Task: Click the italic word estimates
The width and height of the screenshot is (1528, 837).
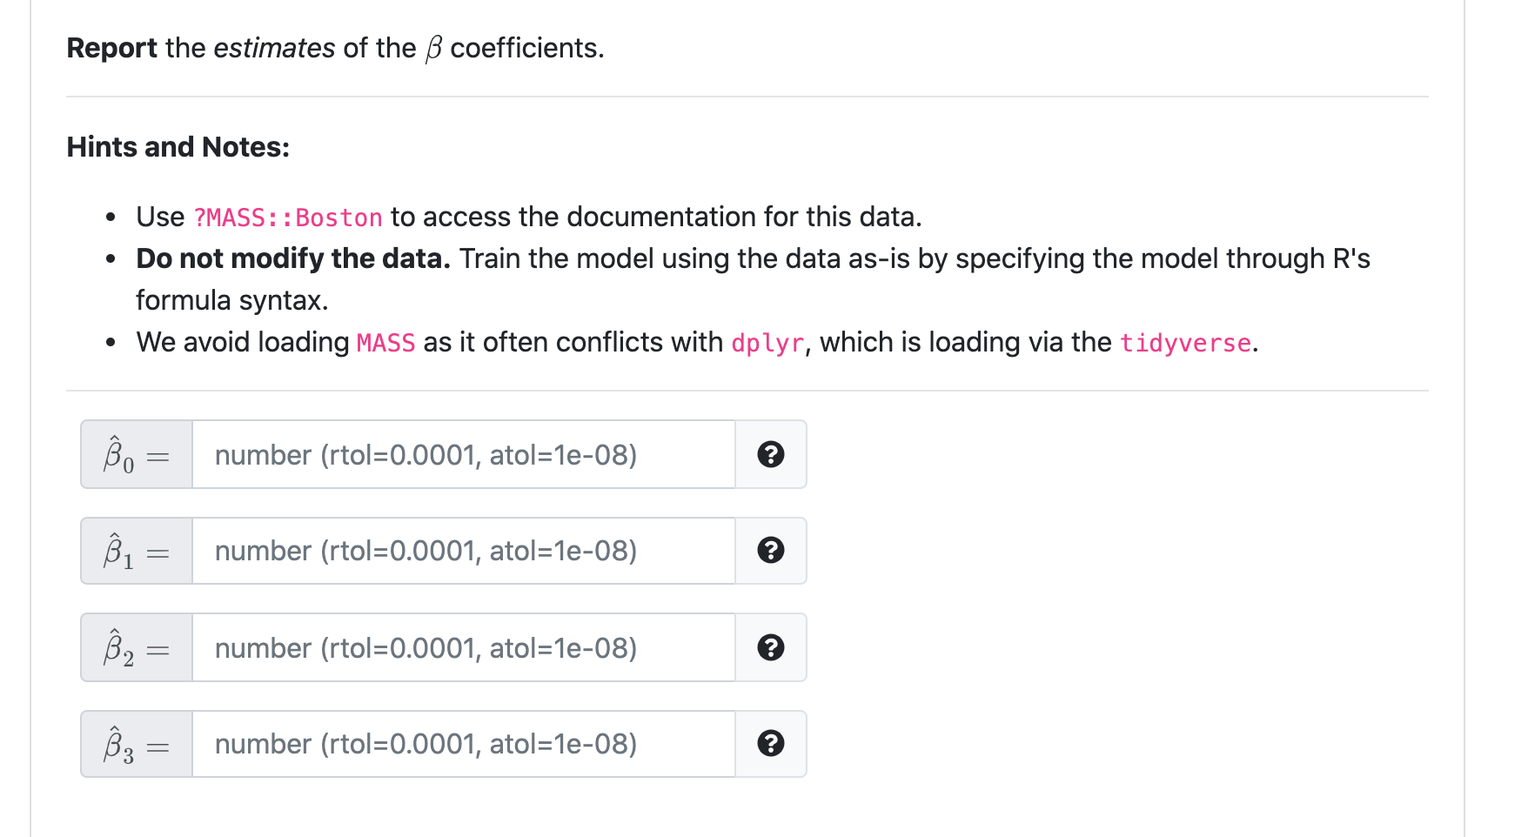Action: (x=274, y=48)
